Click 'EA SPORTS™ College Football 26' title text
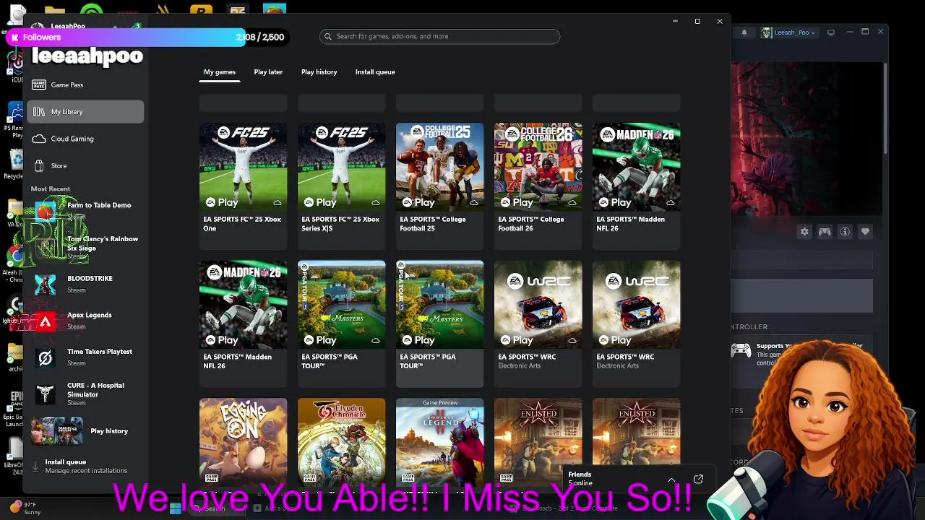Screen dimensions: 925x520 [x=531, y=224]
